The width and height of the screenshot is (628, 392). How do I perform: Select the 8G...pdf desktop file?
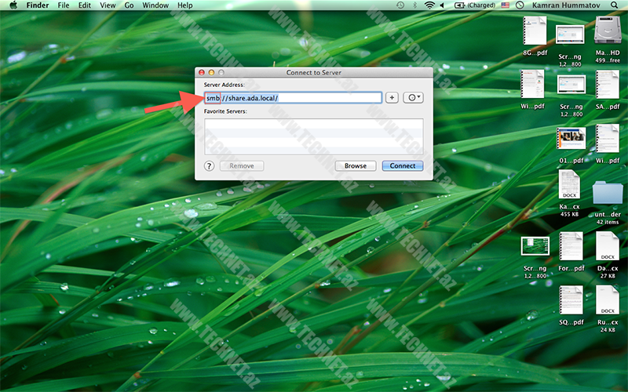point(535,31)
